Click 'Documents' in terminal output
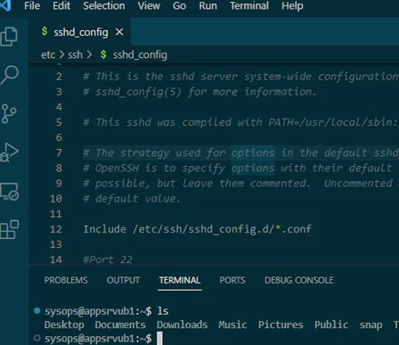Screen dimensions: 399x345 tap(120, 324)
